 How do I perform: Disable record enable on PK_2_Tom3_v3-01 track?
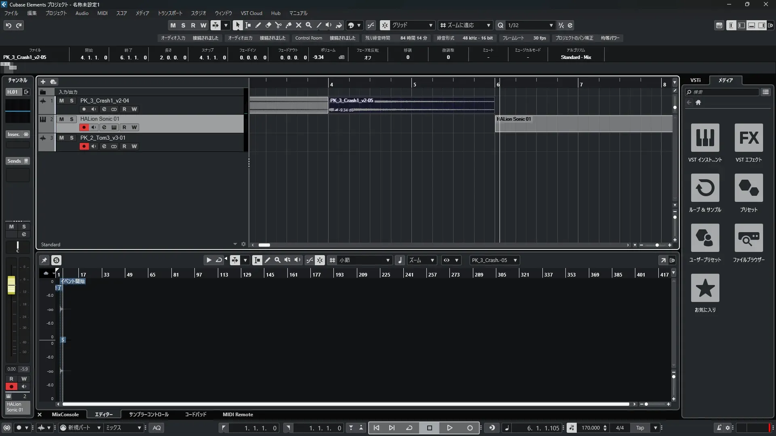[x=84, y=146]
